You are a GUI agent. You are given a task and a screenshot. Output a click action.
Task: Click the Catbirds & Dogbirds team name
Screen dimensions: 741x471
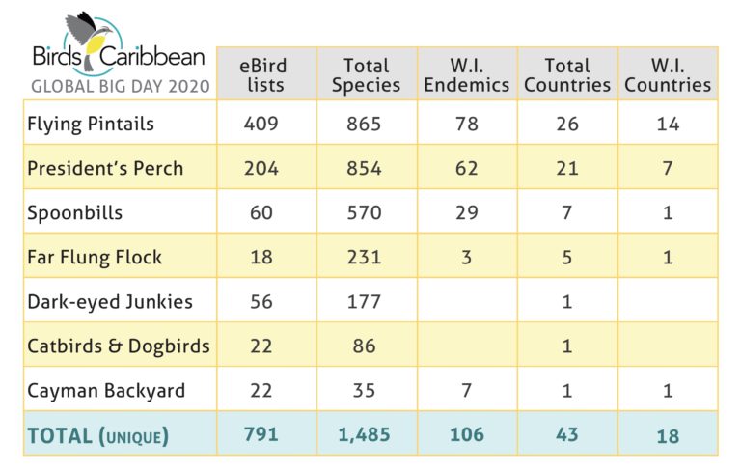tap(119, 346)
